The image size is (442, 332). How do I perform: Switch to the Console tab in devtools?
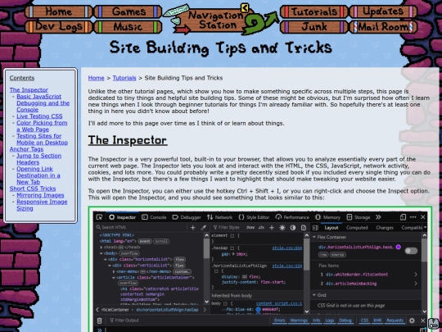[154, 217]
